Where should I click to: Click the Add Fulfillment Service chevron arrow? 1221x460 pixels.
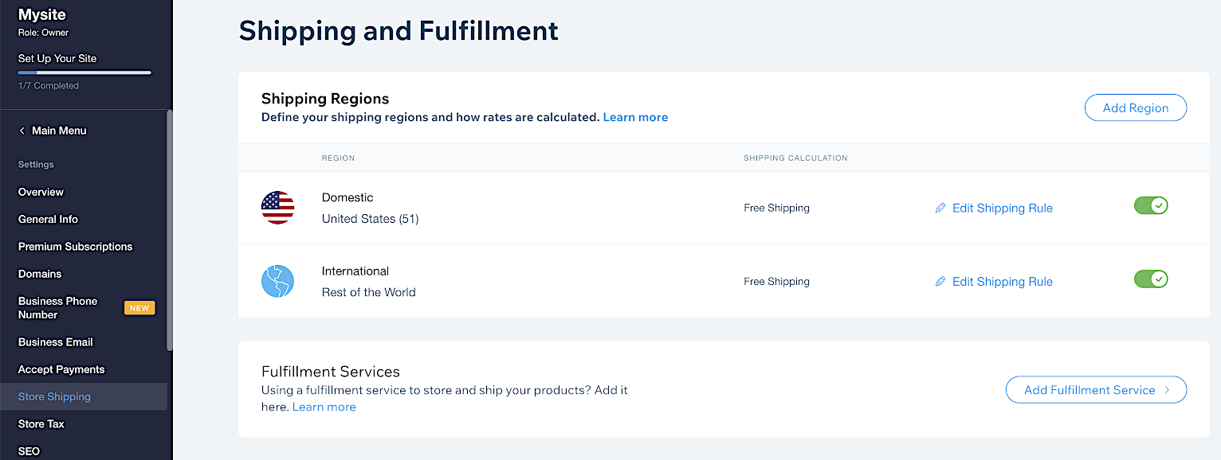1167,390
